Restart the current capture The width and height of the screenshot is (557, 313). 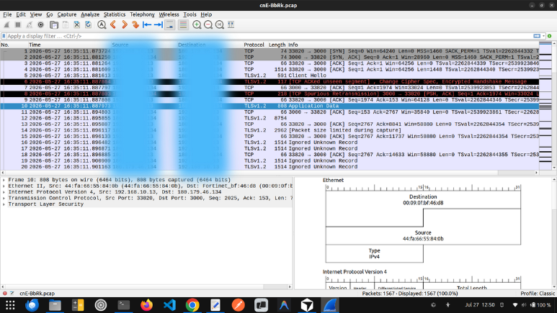(29, 24)
